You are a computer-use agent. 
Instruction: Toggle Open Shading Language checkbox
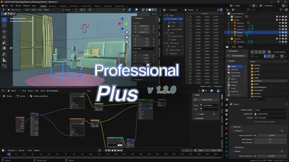coord(255,122)
